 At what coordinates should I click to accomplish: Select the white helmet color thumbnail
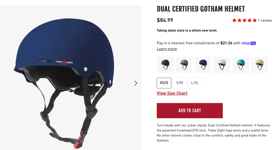tap(222, 65)
